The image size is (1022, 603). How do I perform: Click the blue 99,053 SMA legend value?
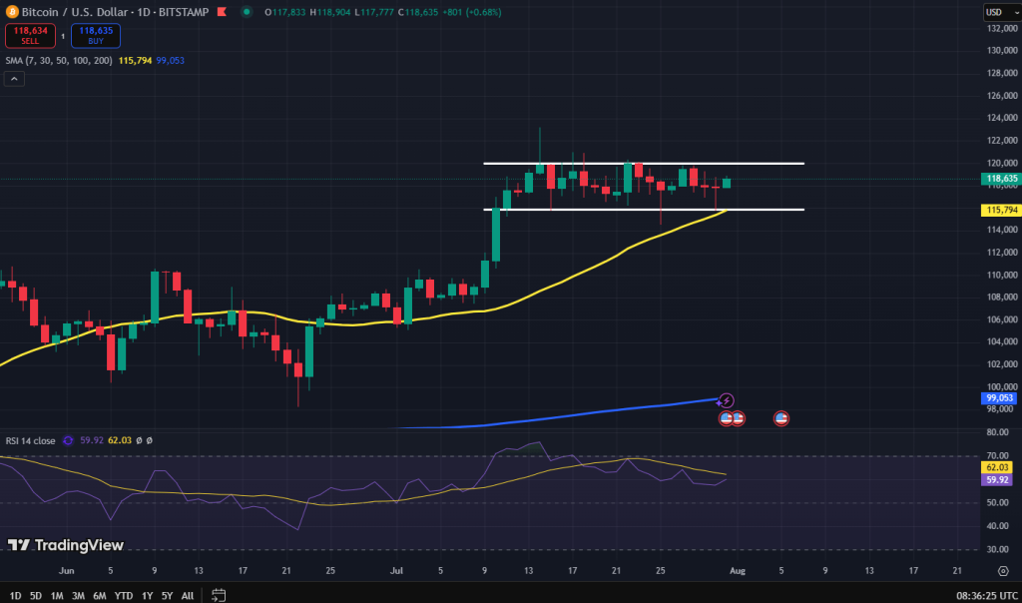coord(170,61)
